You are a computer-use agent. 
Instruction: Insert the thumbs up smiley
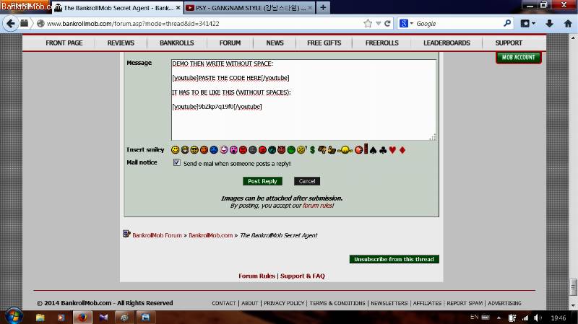[332, 149]
